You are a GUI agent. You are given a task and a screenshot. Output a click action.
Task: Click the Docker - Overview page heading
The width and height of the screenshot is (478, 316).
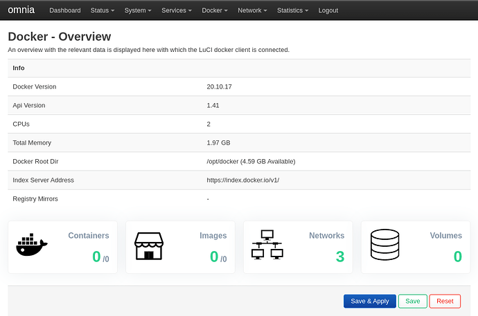coord(60,37)
